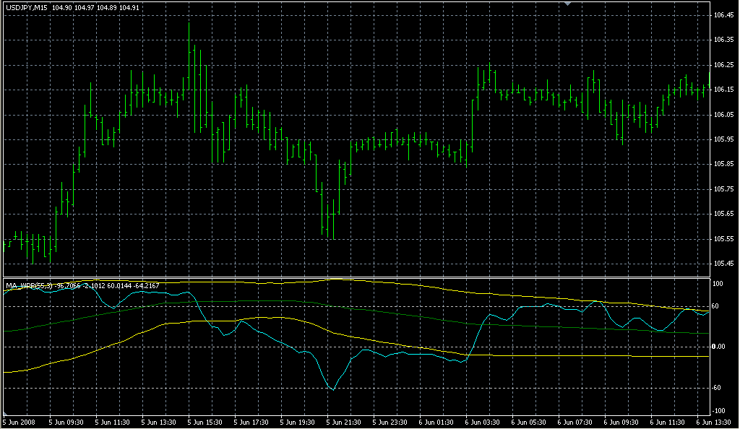Click the 105.55 price scale label
This screenshot has height=429, width=740.
[x=723, y=239]
